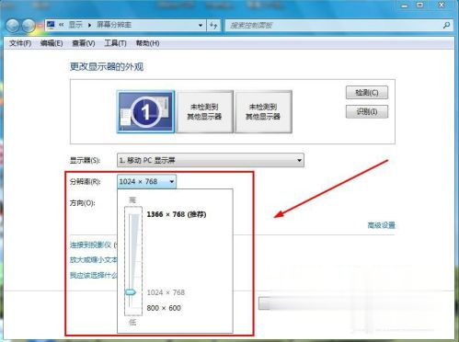The width and height of the screenshot is (459, 342).
Task: Click the resolution slider thumb
Action: (x=131, y=292)
